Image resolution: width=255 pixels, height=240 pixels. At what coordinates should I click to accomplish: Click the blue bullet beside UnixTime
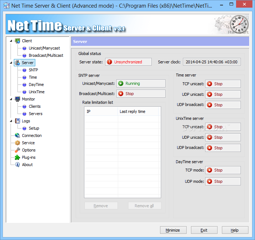pyautogui.click(x=24, y=92)
